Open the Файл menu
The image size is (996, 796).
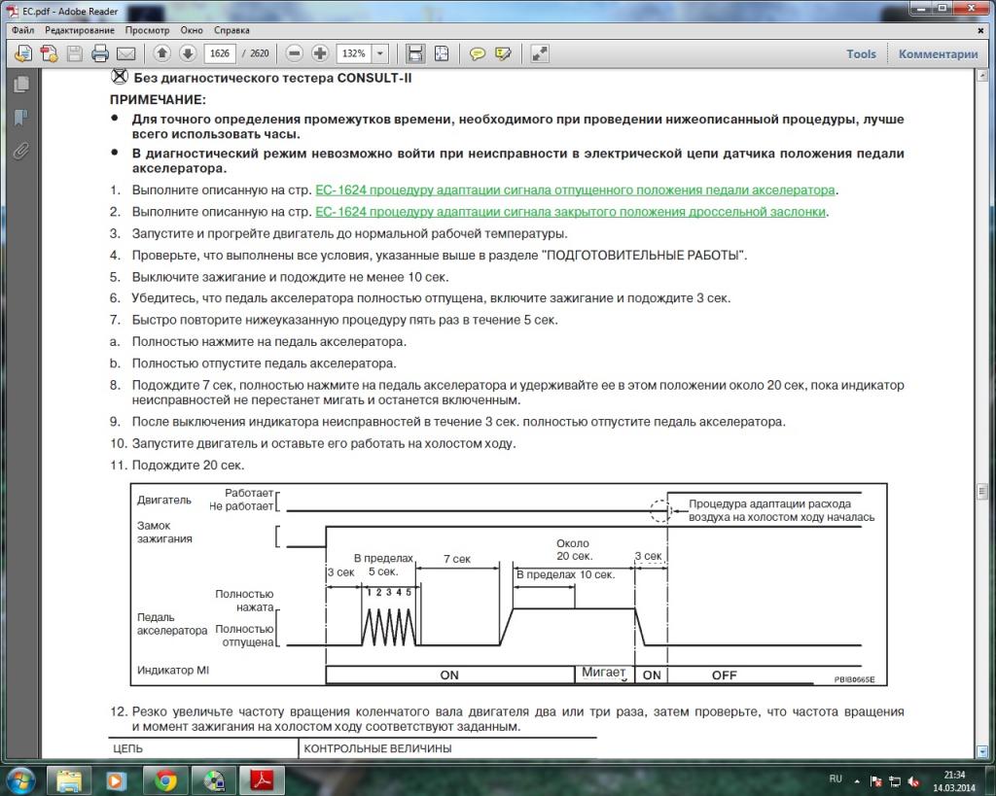23,30
